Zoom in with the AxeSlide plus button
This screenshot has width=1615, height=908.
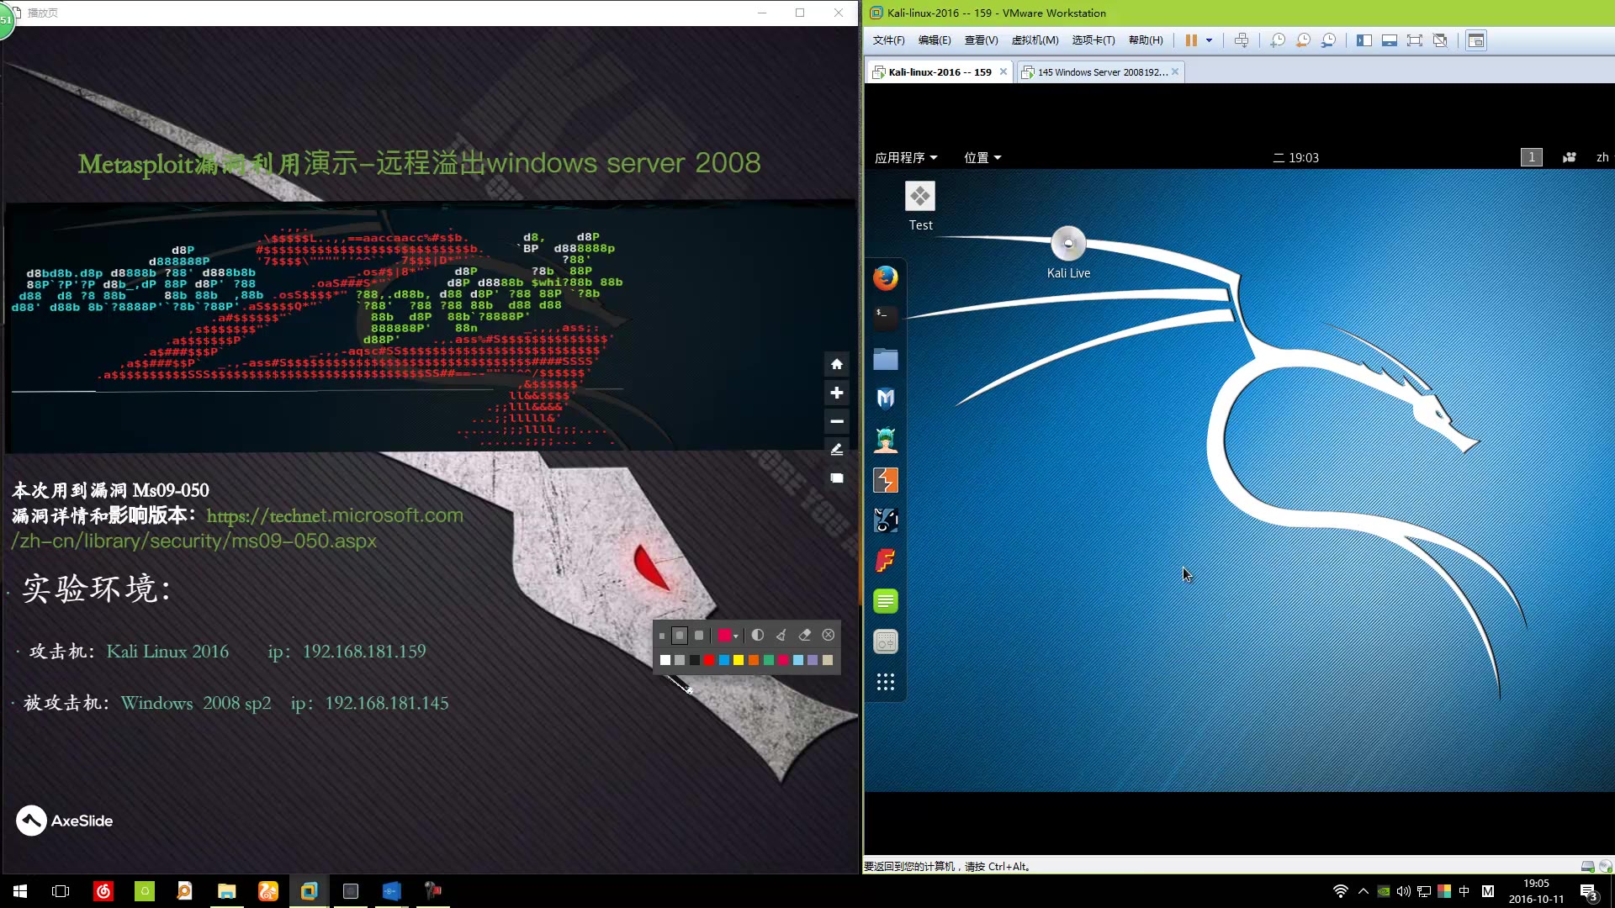coord(836,393)
